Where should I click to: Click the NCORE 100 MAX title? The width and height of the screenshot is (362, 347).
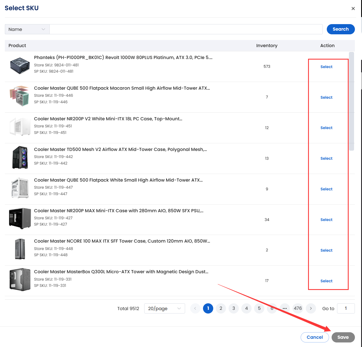[122, 241]
